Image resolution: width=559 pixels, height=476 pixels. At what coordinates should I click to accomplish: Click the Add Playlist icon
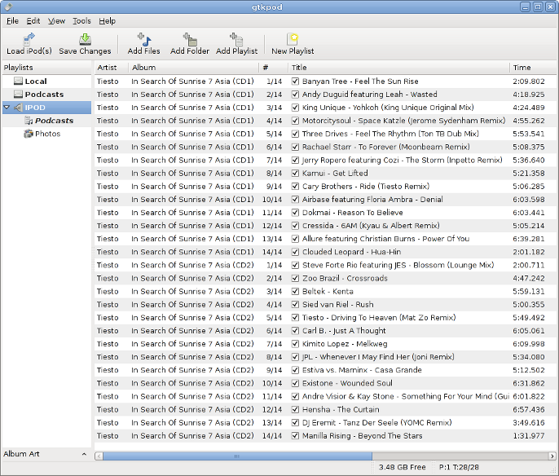point(236,39)
